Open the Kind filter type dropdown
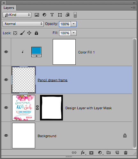Image resolution: width=138 pixels, height=159 pixels. 17,15
